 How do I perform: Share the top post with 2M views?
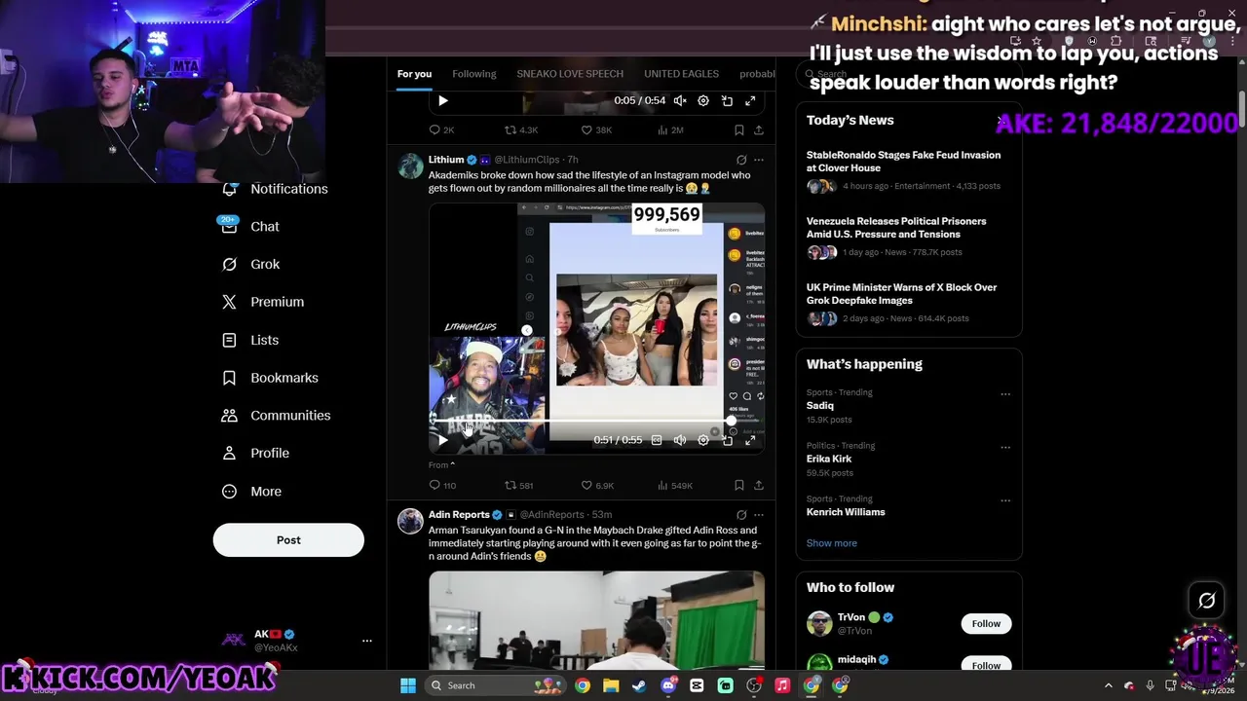coord(759,129)
